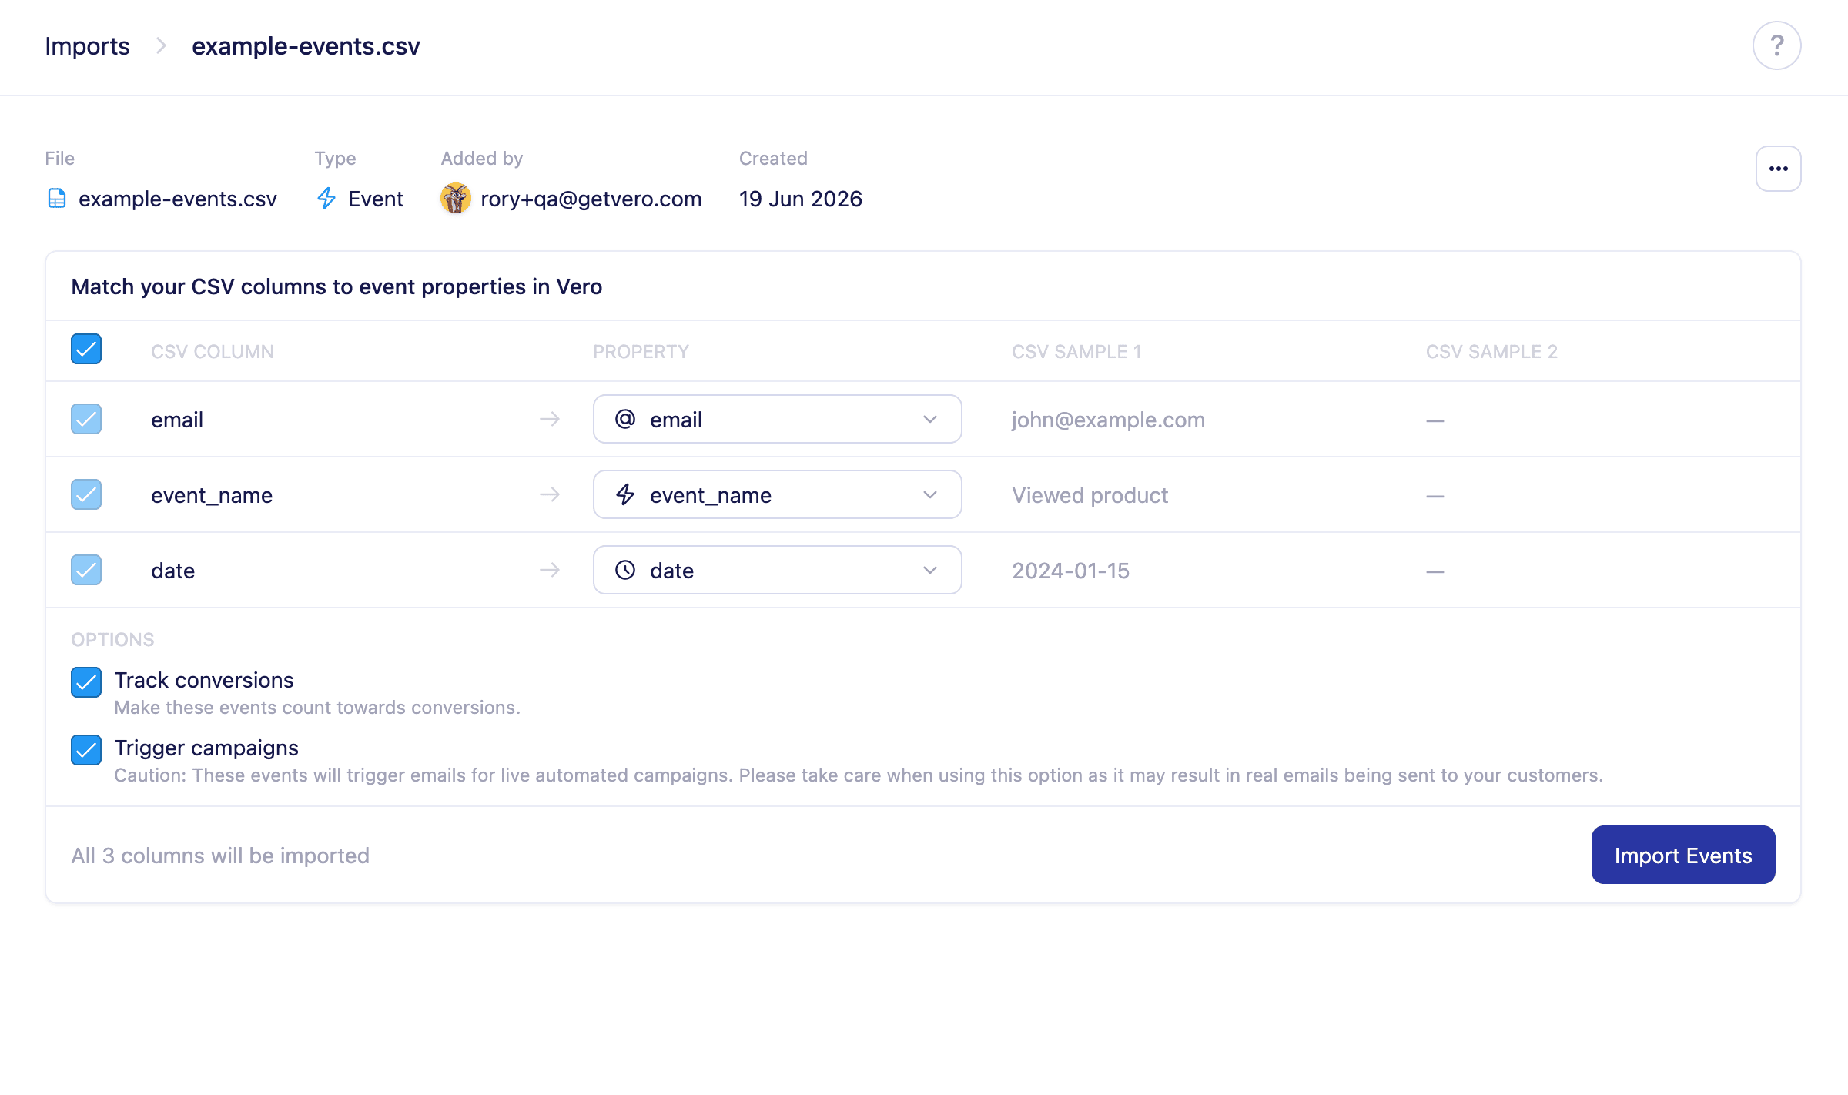Click 'All 3 columns will be imported' text
1848x1095 pixels.
click(220, 856)
